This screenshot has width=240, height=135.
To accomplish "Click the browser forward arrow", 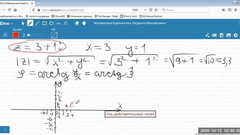I will click(3, 10).
